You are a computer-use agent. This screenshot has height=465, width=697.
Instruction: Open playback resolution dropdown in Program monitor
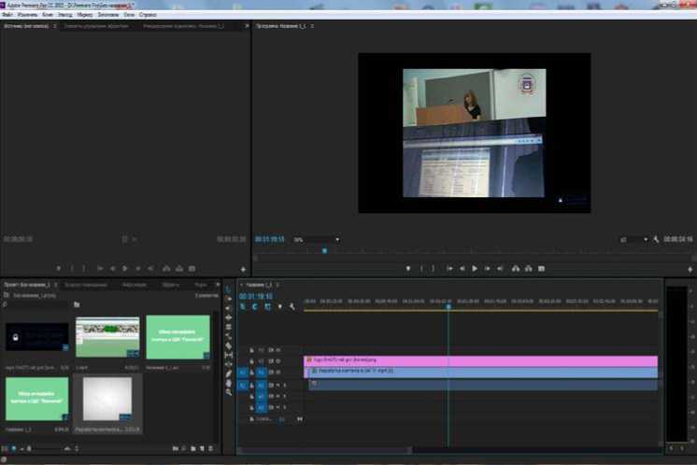pos(634,240)
